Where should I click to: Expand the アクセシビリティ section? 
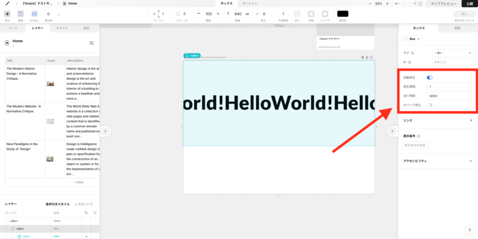[x=471, y=161]
